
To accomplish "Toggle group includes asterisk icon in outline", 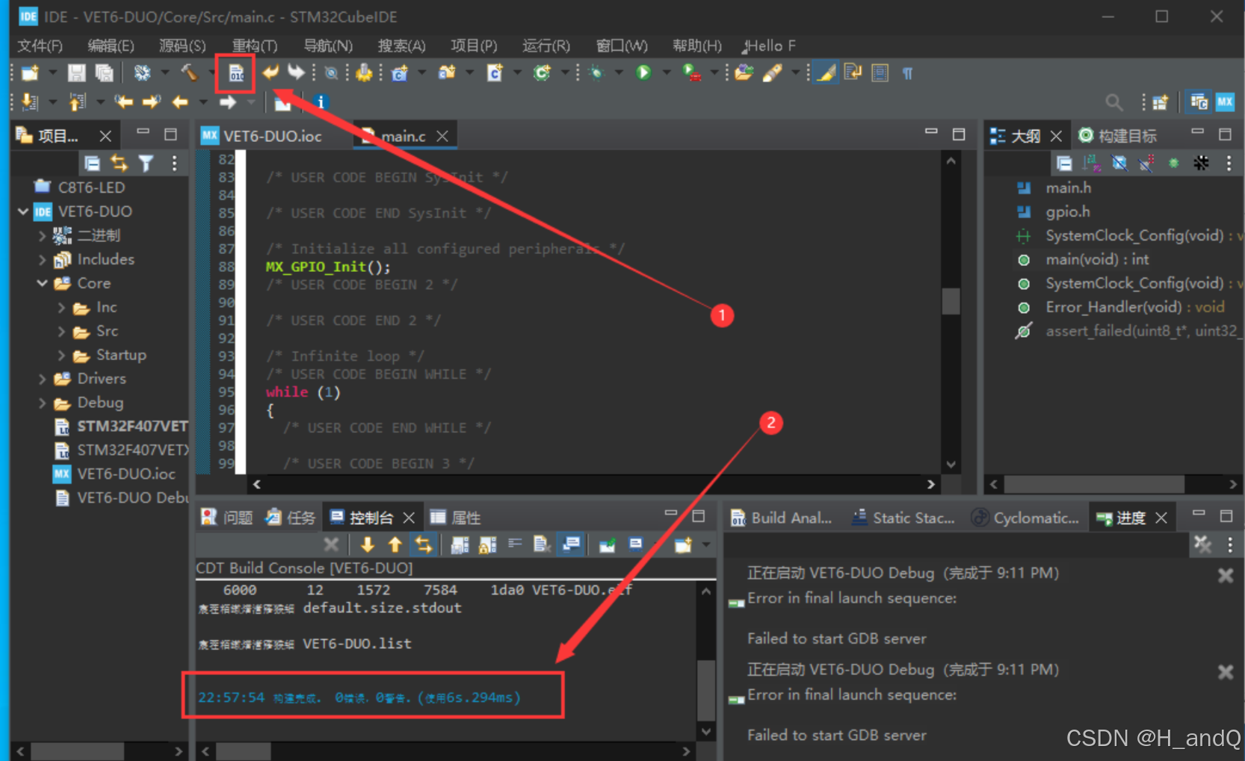I will click(x=1201, y=163).
